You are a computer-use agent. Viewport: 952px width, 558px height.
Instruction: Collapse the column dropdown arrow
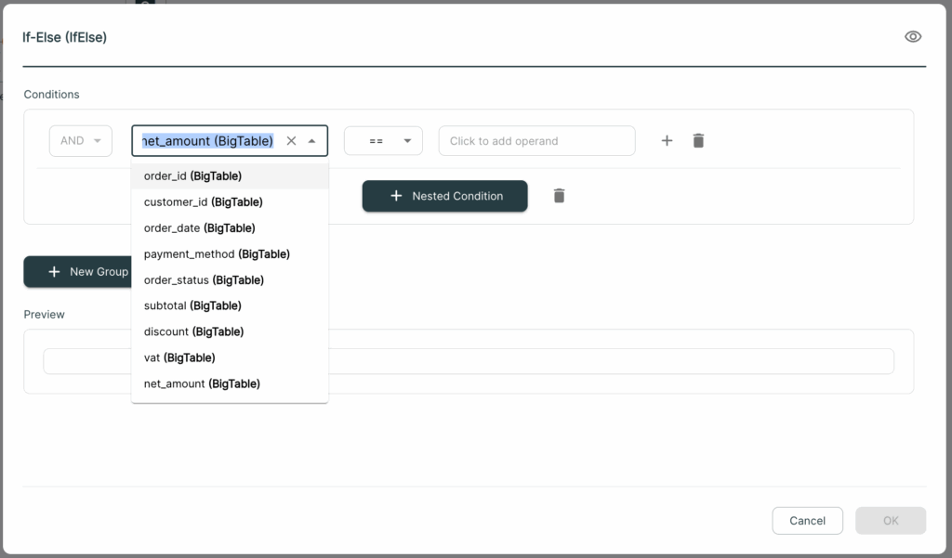312,141
